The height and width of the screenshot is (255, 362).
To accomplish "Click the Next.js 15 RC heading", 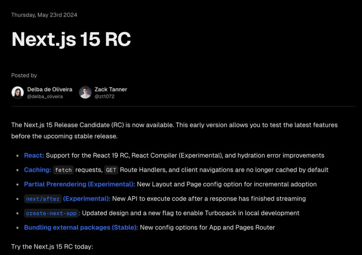I will pos(71,39).
